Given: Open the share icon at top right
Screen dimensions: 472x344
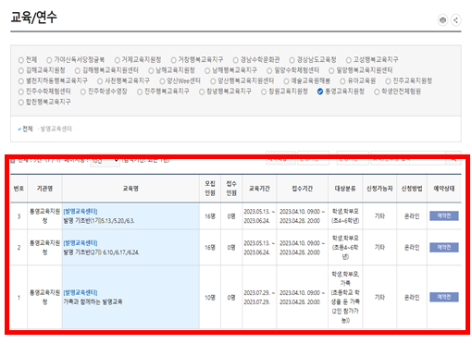Looking at the screenshot, I should (x=455, y=20).
